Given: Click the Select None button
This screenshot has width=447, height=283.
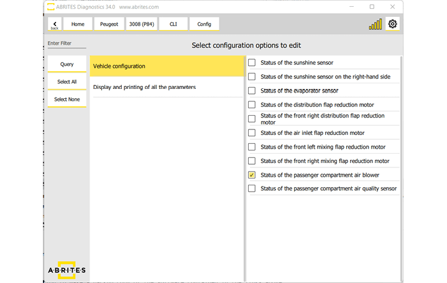Looking at the screenshot, I should tap(67, 100).
